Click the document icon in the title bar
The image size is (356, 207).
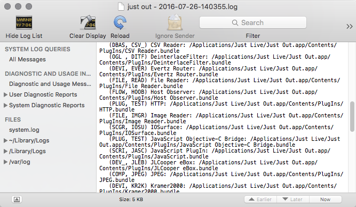121,6
